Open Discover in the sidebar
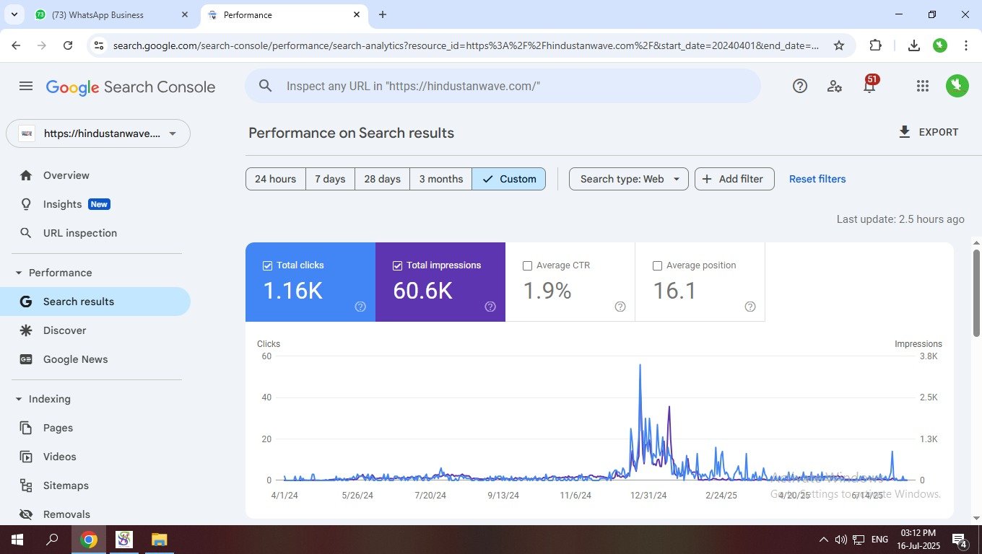 point(64,330)
